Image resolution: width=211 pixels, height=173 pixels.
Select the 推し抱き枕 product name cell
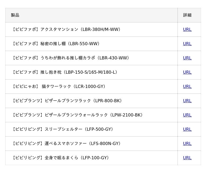(x=65, y=72)
